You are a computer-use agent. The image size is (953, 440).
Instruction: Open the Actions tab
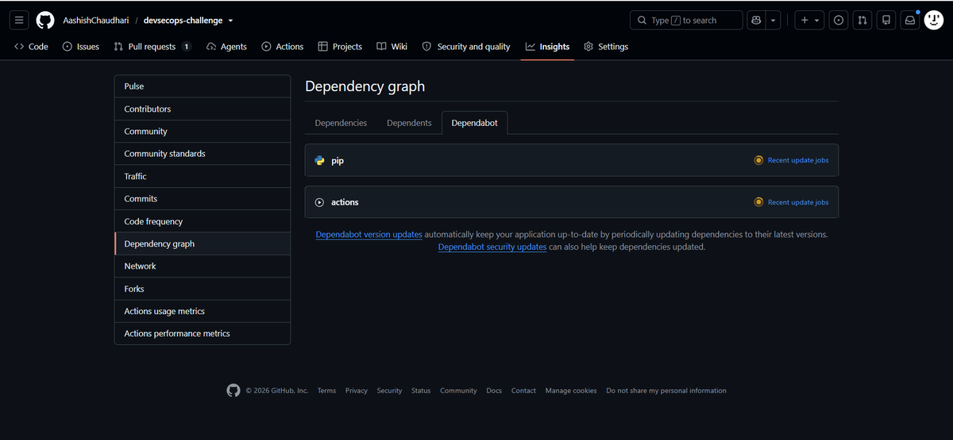tap(283, 47)
